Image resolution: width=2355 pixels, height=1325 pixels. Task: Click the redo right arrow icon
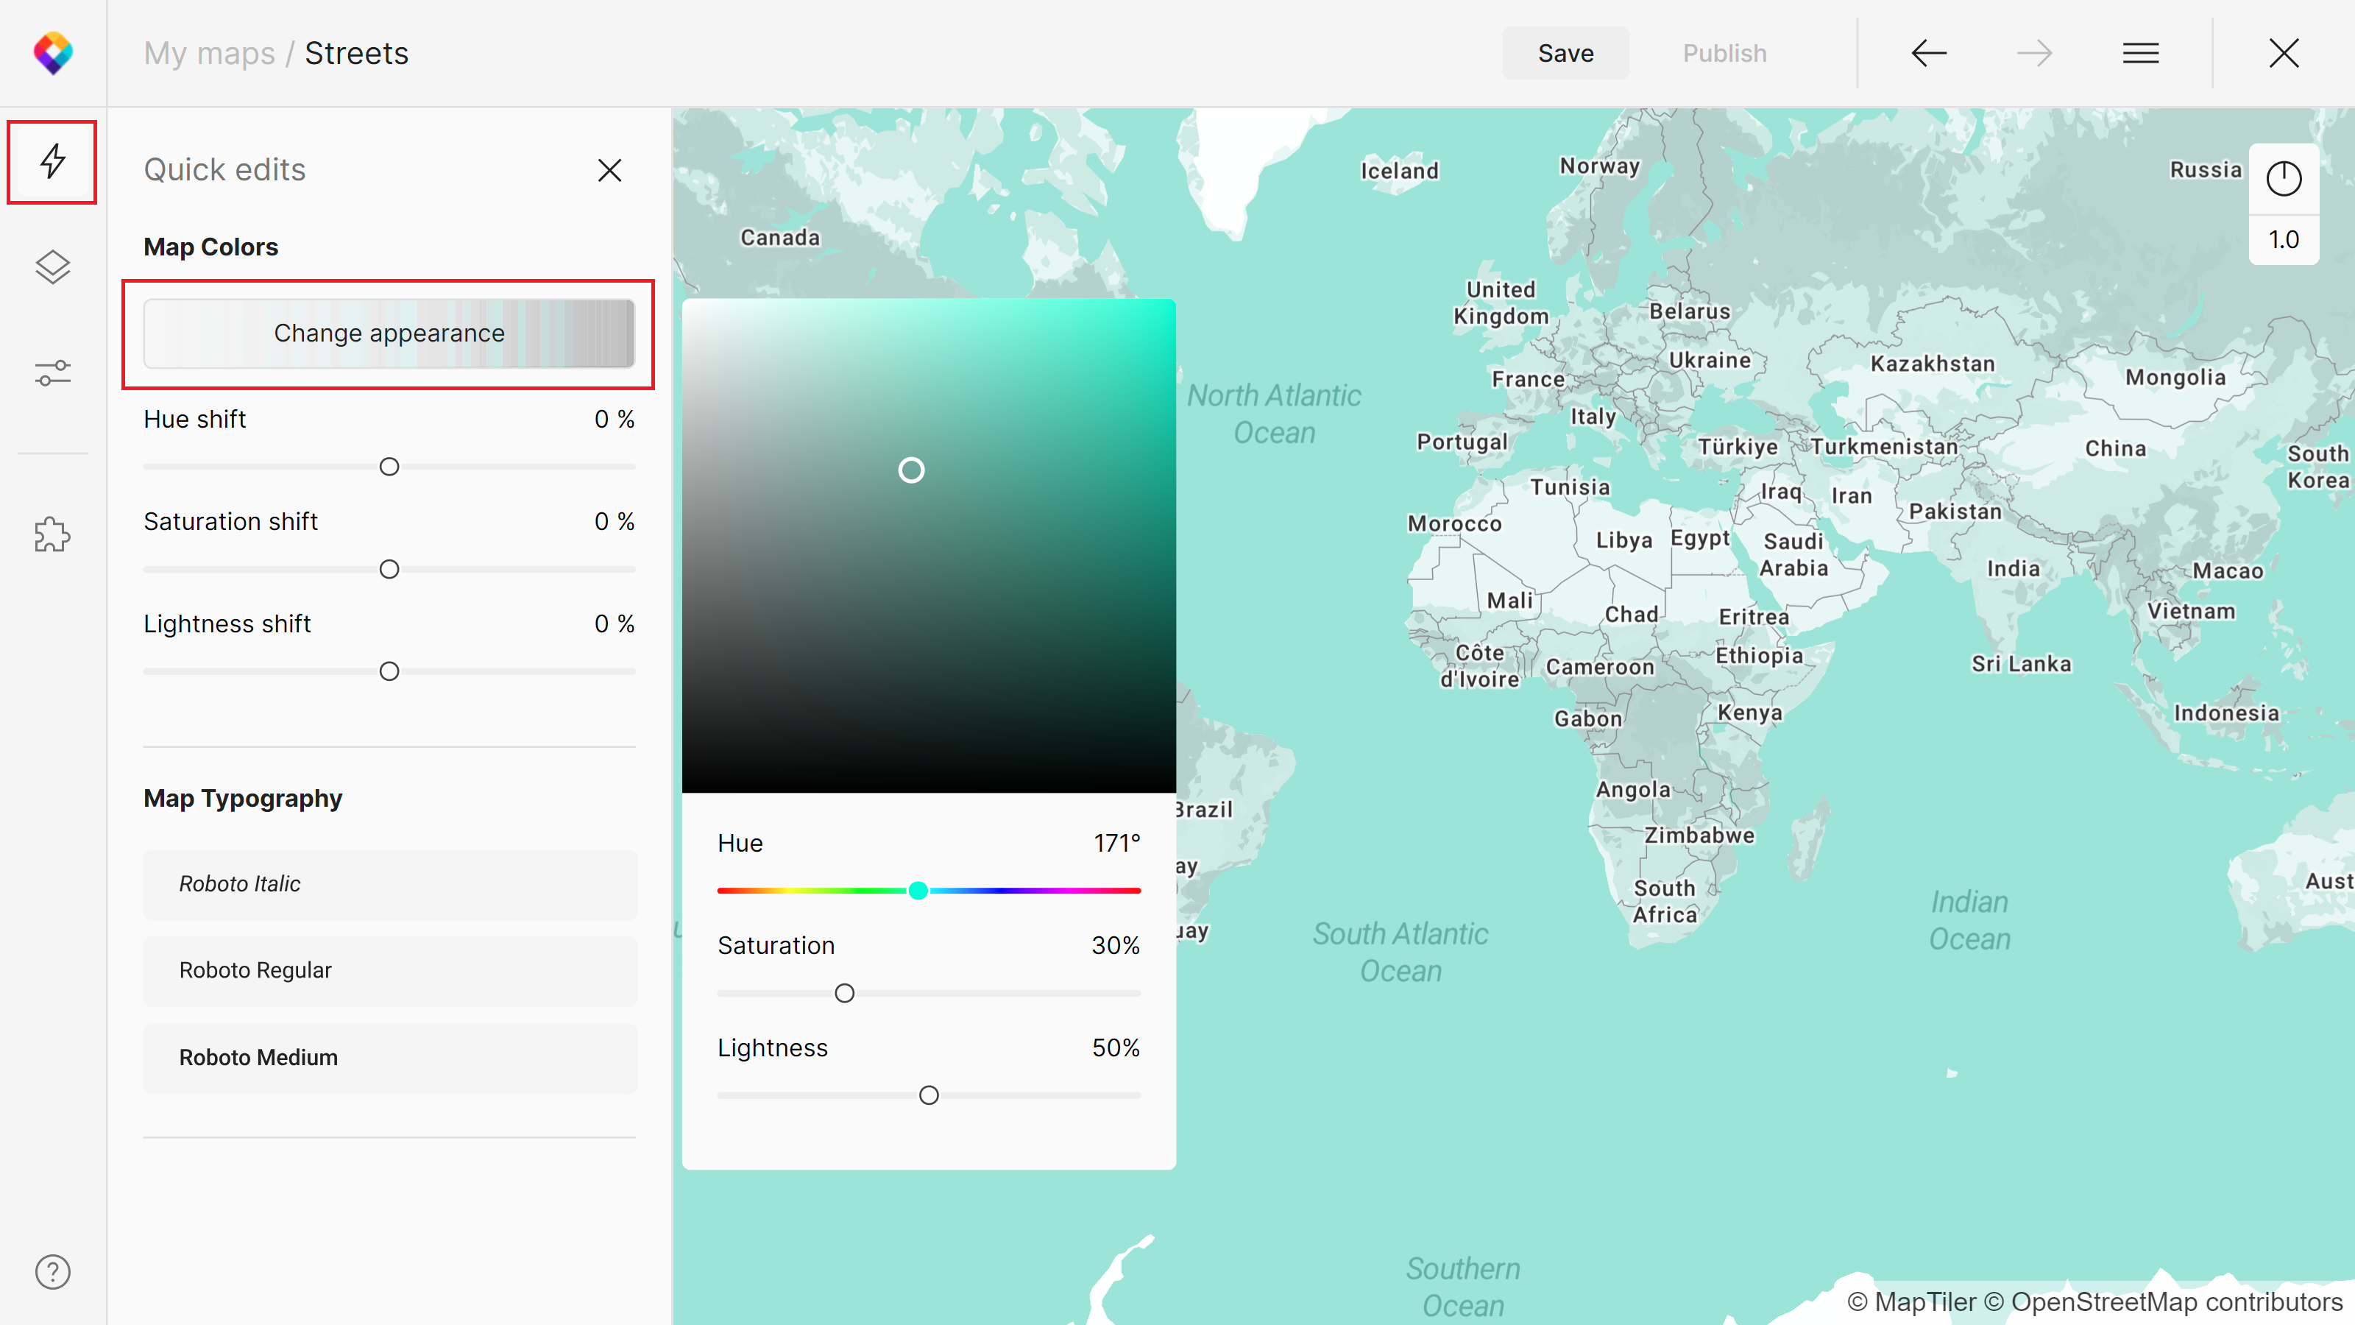coord(2034,53)
